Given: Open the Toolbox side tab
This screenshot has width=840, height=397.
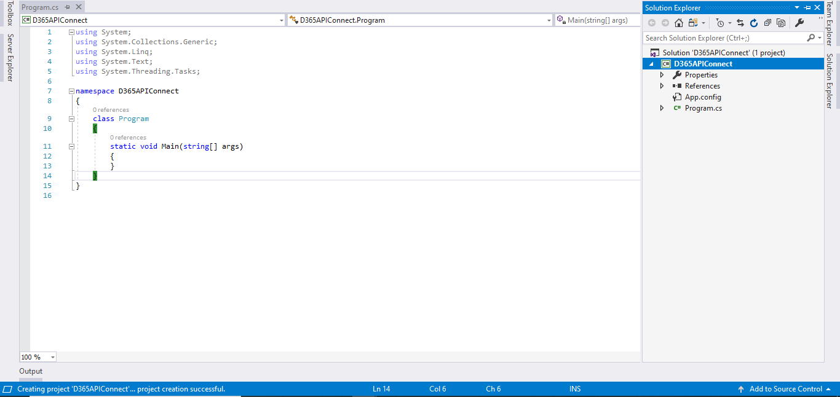Looking at the screenshot, I should coord(10,14).
